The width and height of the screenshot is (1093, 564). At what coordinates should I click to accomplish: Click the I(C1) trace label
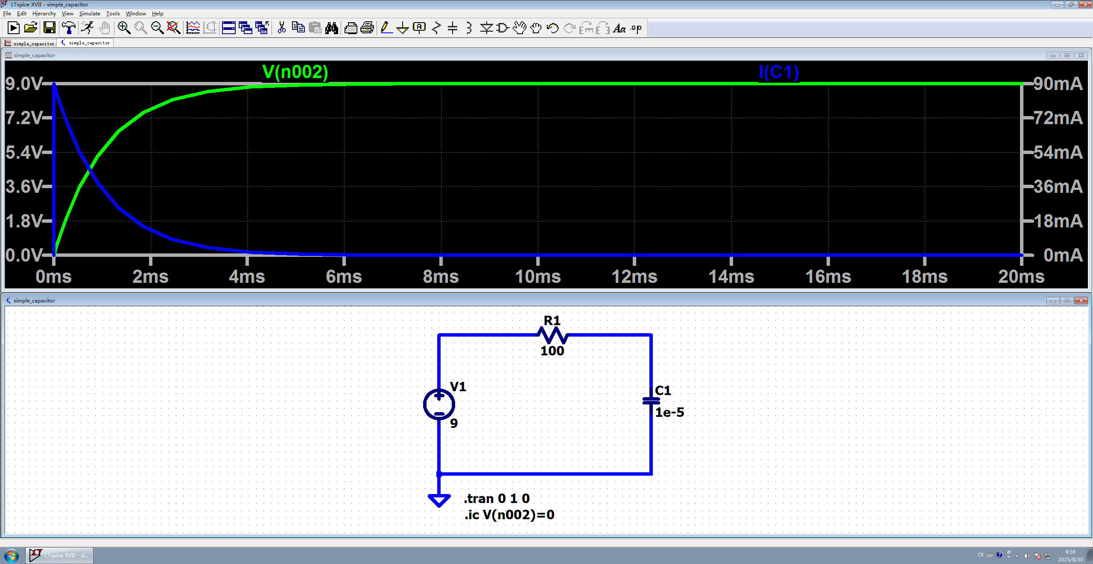(778, 72)
